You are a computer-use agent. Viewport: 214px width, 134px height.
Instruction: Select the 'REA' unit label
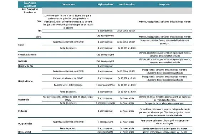(40, 31)
